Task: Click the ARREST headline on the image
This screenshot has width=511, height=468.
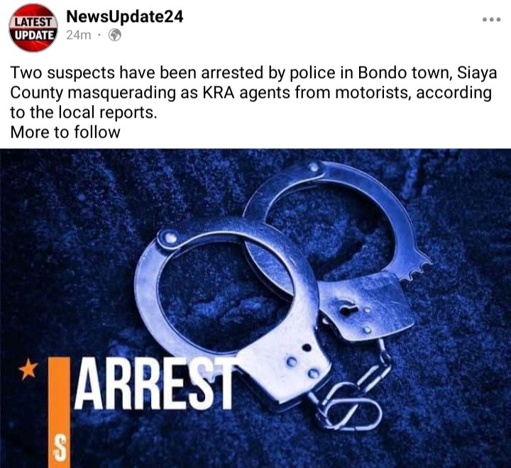Action: click(153, 384)
